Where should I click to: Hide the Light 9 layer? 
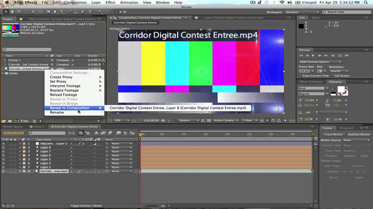pos(3,147)
